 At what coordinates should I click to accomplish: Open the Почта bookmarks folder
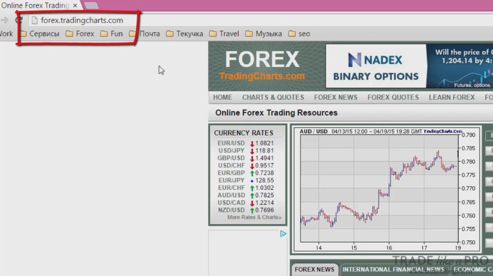point(145,34)
